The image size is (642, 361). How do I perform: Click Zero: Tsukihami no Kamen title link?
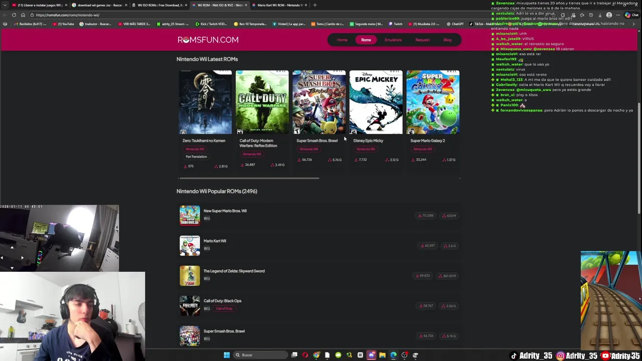click(204, 140)
